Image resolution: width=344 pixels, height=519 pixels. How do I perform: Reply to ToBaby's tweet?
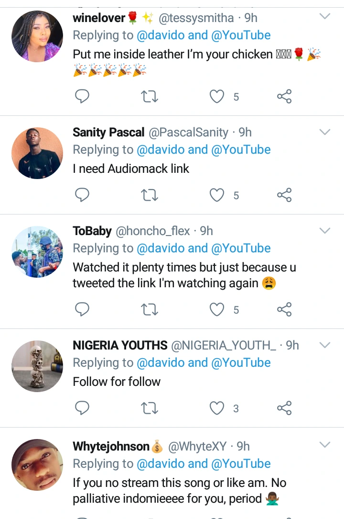83,310
